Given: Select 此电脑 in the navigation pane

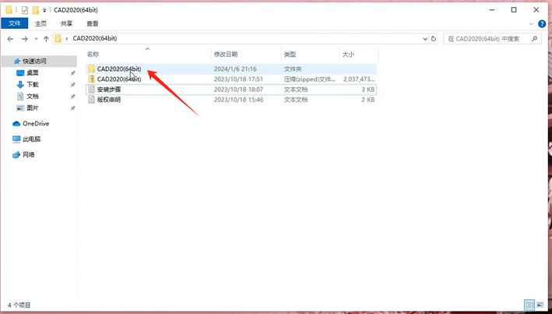Looking at the screenshot, I should pos(31,139).
